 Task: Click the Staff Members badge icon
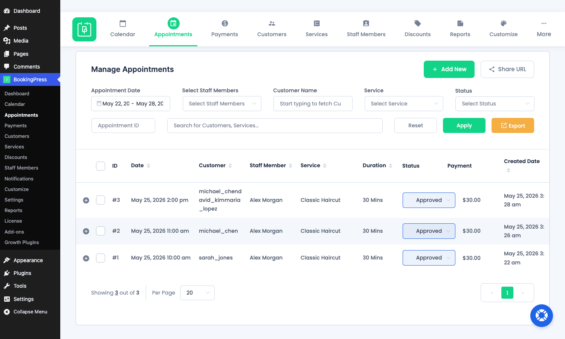pos(366,23)
